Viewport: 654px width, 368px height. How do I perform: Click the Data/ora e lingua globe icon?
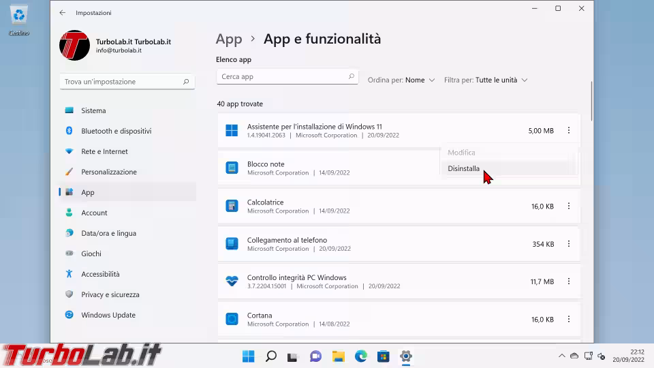[69, 233]
